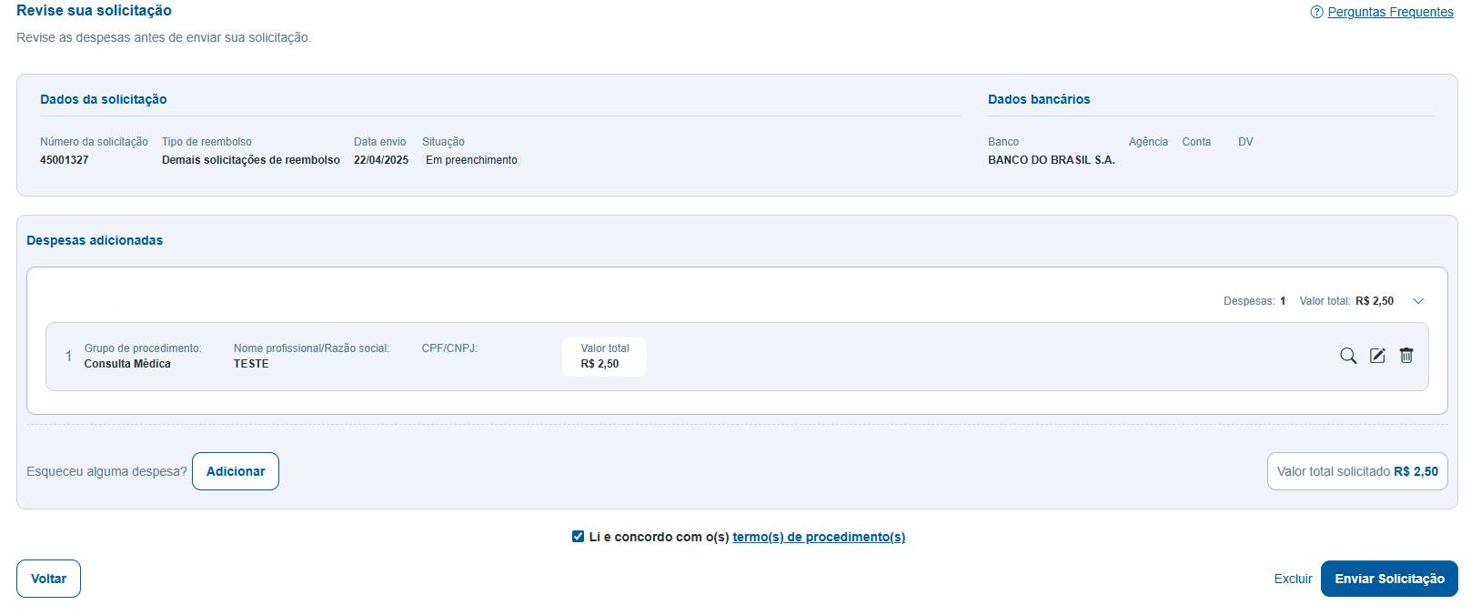Click BANCO DO BRASIL S.A. text
Screen dimensions: 1471x615
point(1052,160)
